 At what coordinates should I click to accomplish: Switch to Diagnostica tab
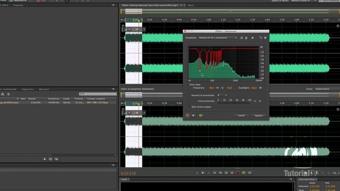click(x=28, y=89)
